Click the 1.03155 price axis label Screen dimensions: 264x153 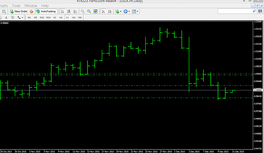[258, 29]
